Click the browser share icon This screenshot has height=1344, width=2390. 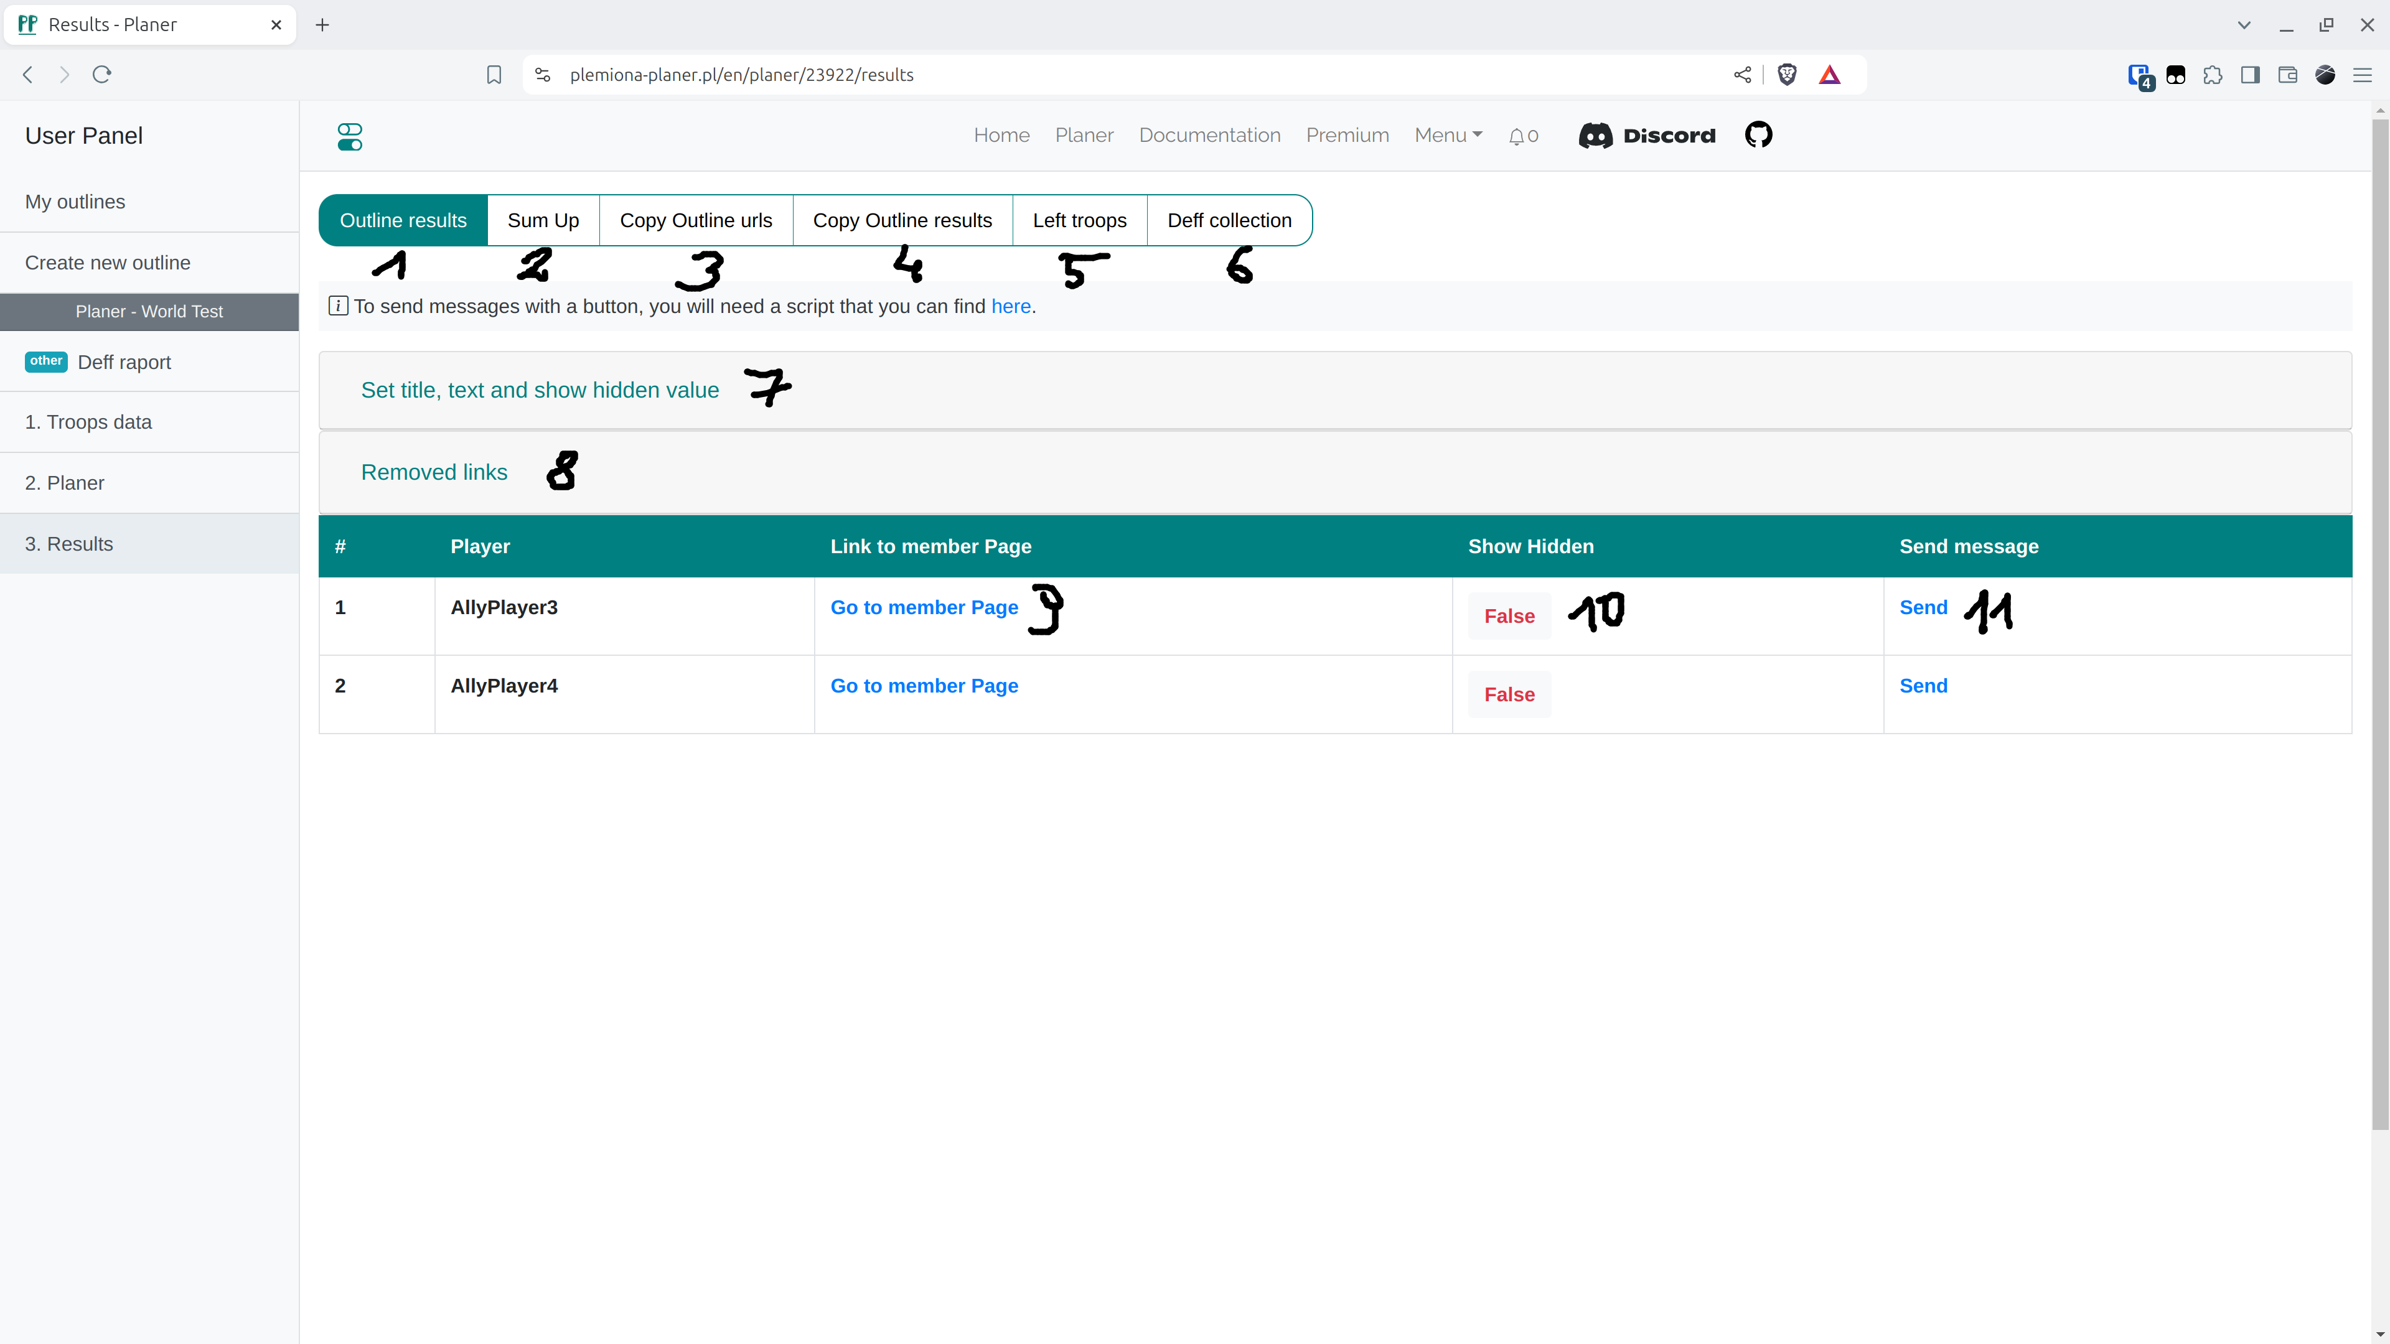[1743, 75]
